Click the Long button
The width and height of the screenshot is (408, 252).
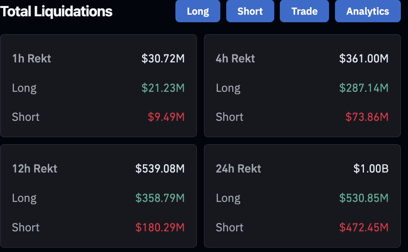(198, 11)
